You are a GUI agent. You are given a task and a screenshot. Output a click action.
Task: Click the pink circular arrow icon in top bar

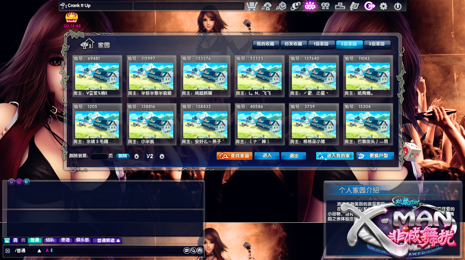[369, 6]
